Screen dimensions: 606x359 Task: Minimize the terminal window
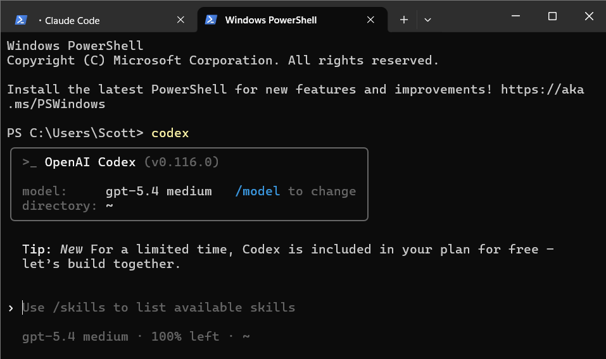click(515, 16)
